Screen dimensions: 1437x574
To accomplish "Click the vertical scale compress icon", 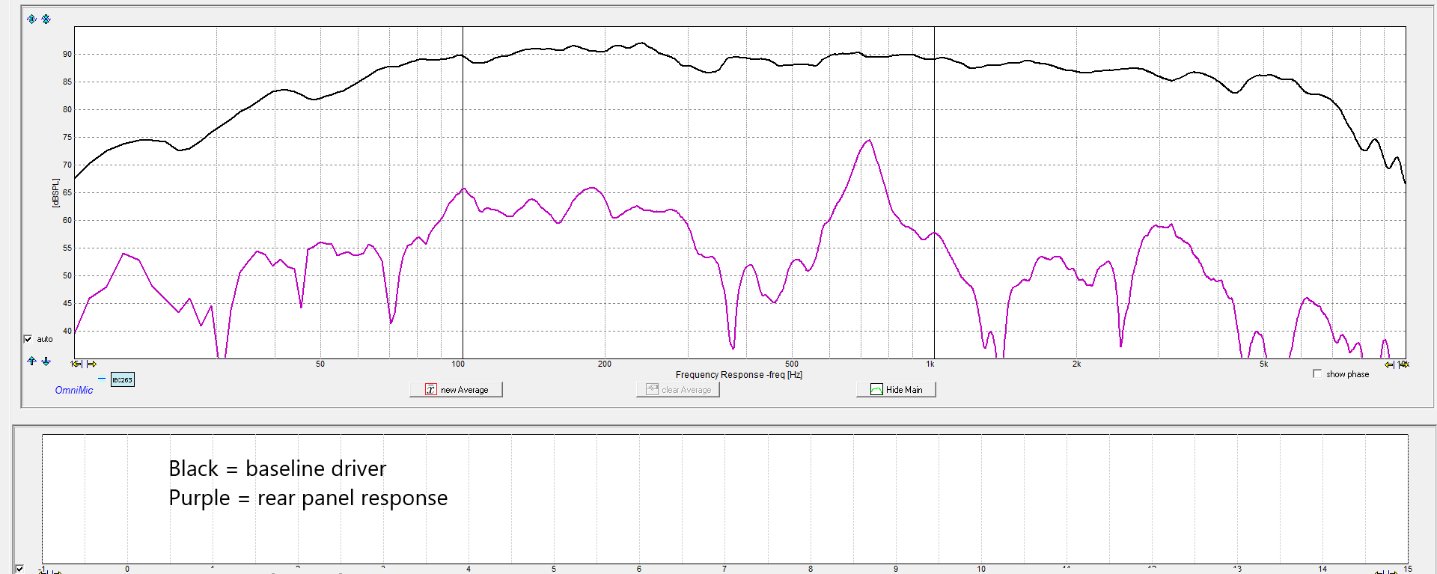I will click(x=46, y=19).
